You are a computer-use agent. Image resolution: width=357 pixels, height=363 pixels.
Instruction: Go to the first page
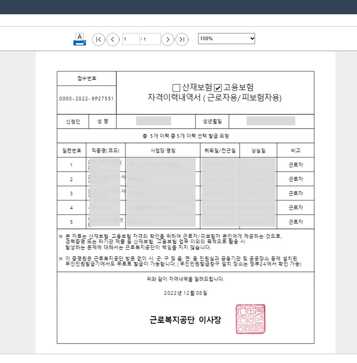click(99, 39)
